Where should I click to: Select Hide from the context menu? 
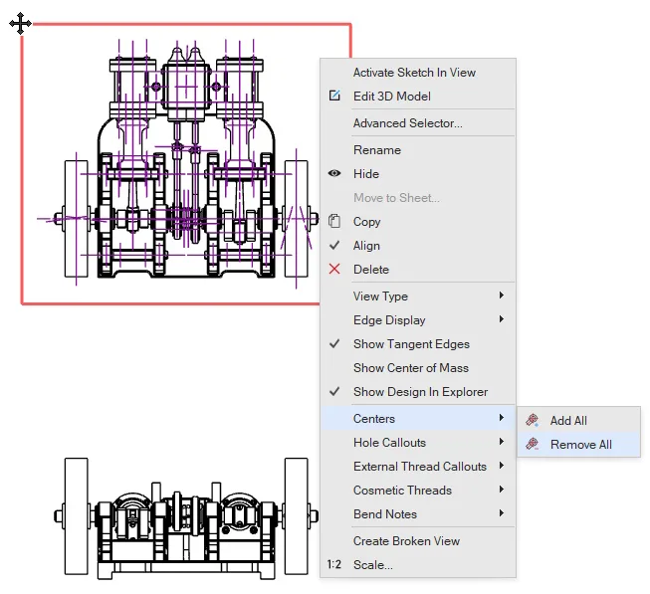click(418, 174)
